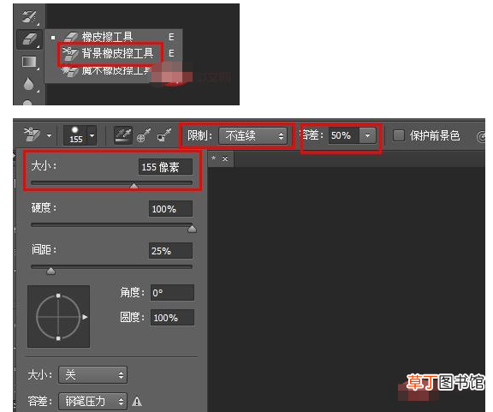Image resolution: width=493 pixels, height=412 pixels.
Task: Select Sampling Once eyedropper icon
Action: point(144,135)
